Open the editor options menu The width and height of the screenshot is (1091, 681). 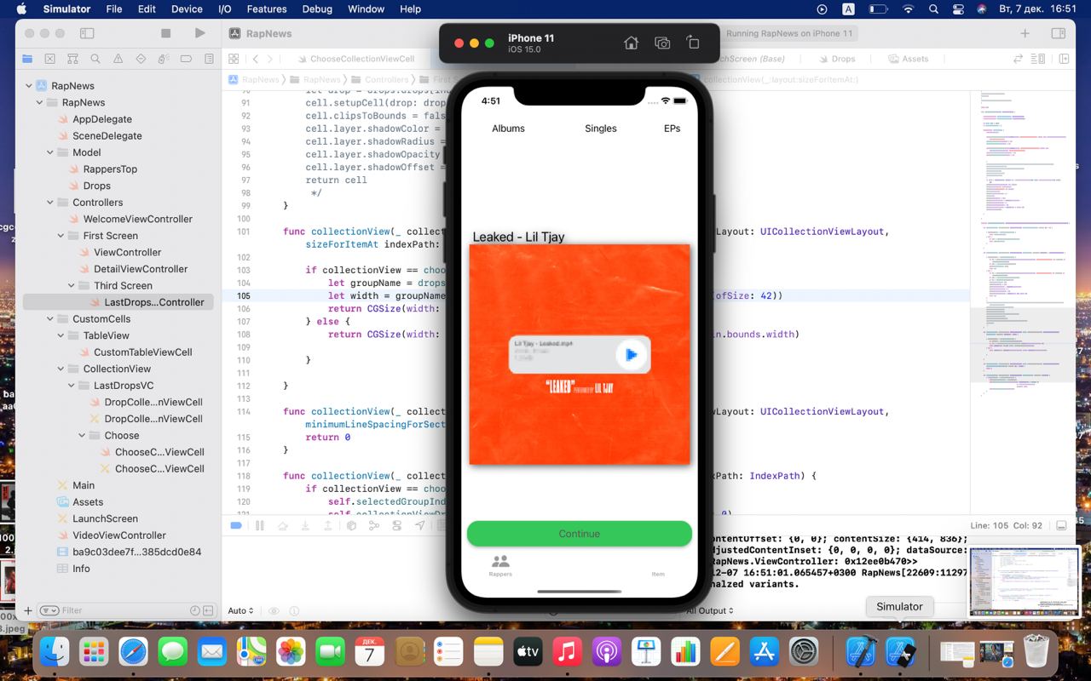pyautogui.click(x=1040, y=59)
